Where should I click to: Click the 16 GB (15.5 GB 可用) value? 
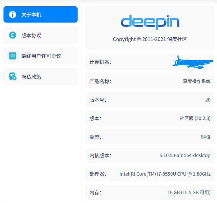[x=189, y=192]
